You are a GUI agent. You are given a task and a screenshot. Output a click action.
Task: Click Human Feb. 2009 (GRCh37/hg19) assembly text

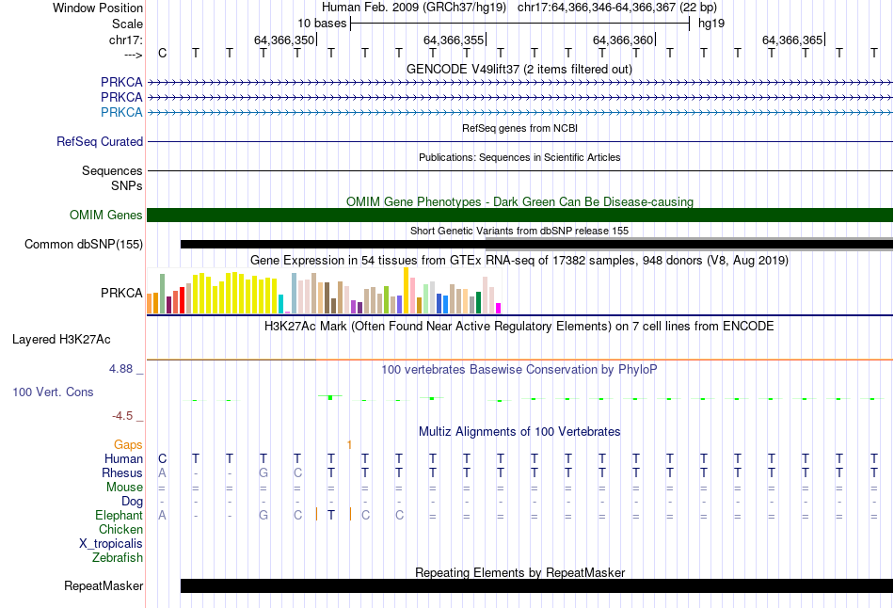tap(414, 8)
